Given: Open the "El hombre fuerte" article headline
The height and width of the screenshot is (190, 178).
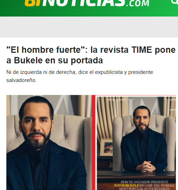Looking at the screenshot, I should (x=91, y=55).
